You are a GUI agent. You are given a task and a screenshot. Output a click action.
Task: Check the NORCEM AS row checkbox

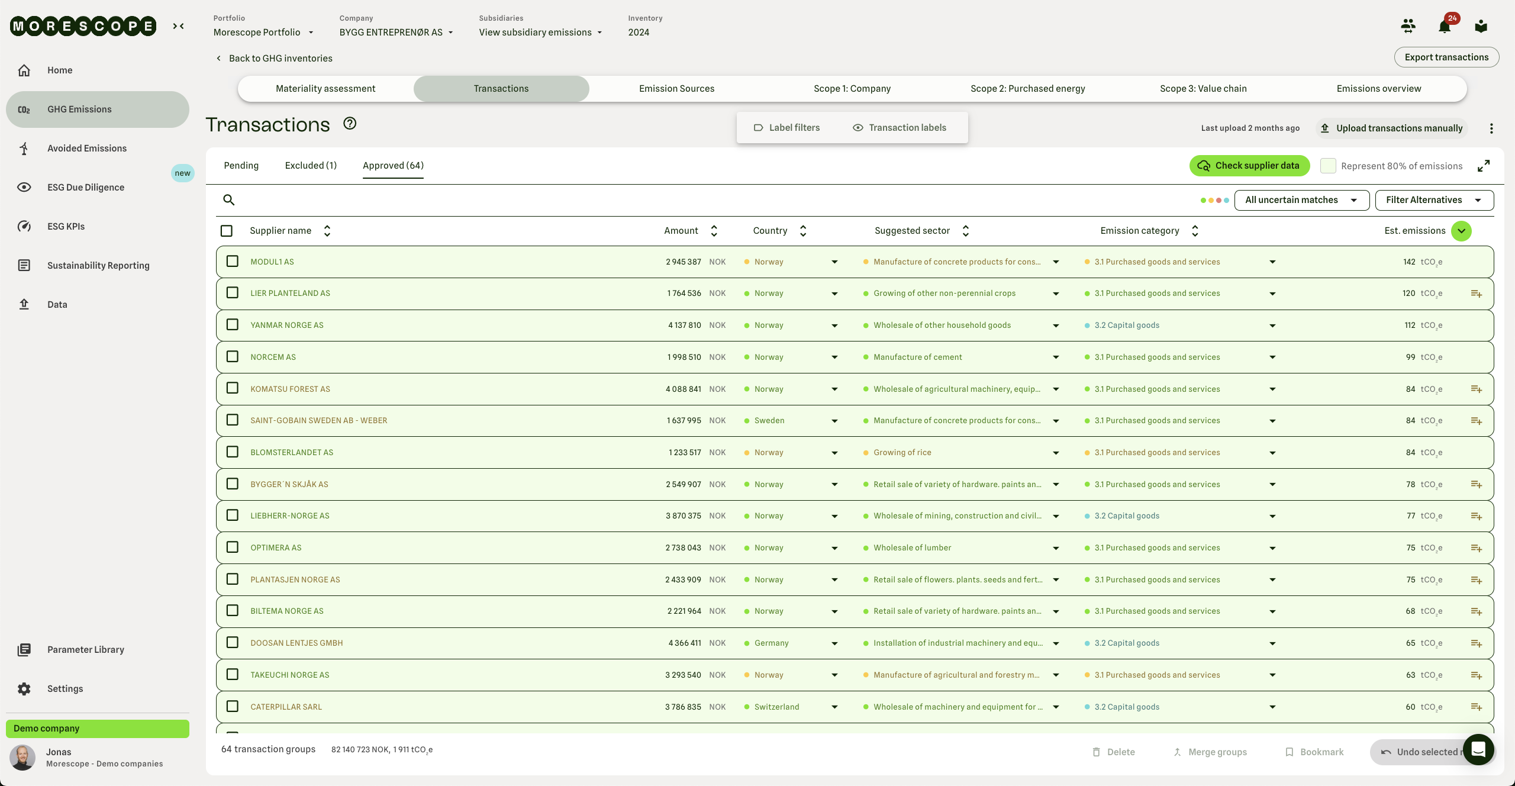[233, 356]
